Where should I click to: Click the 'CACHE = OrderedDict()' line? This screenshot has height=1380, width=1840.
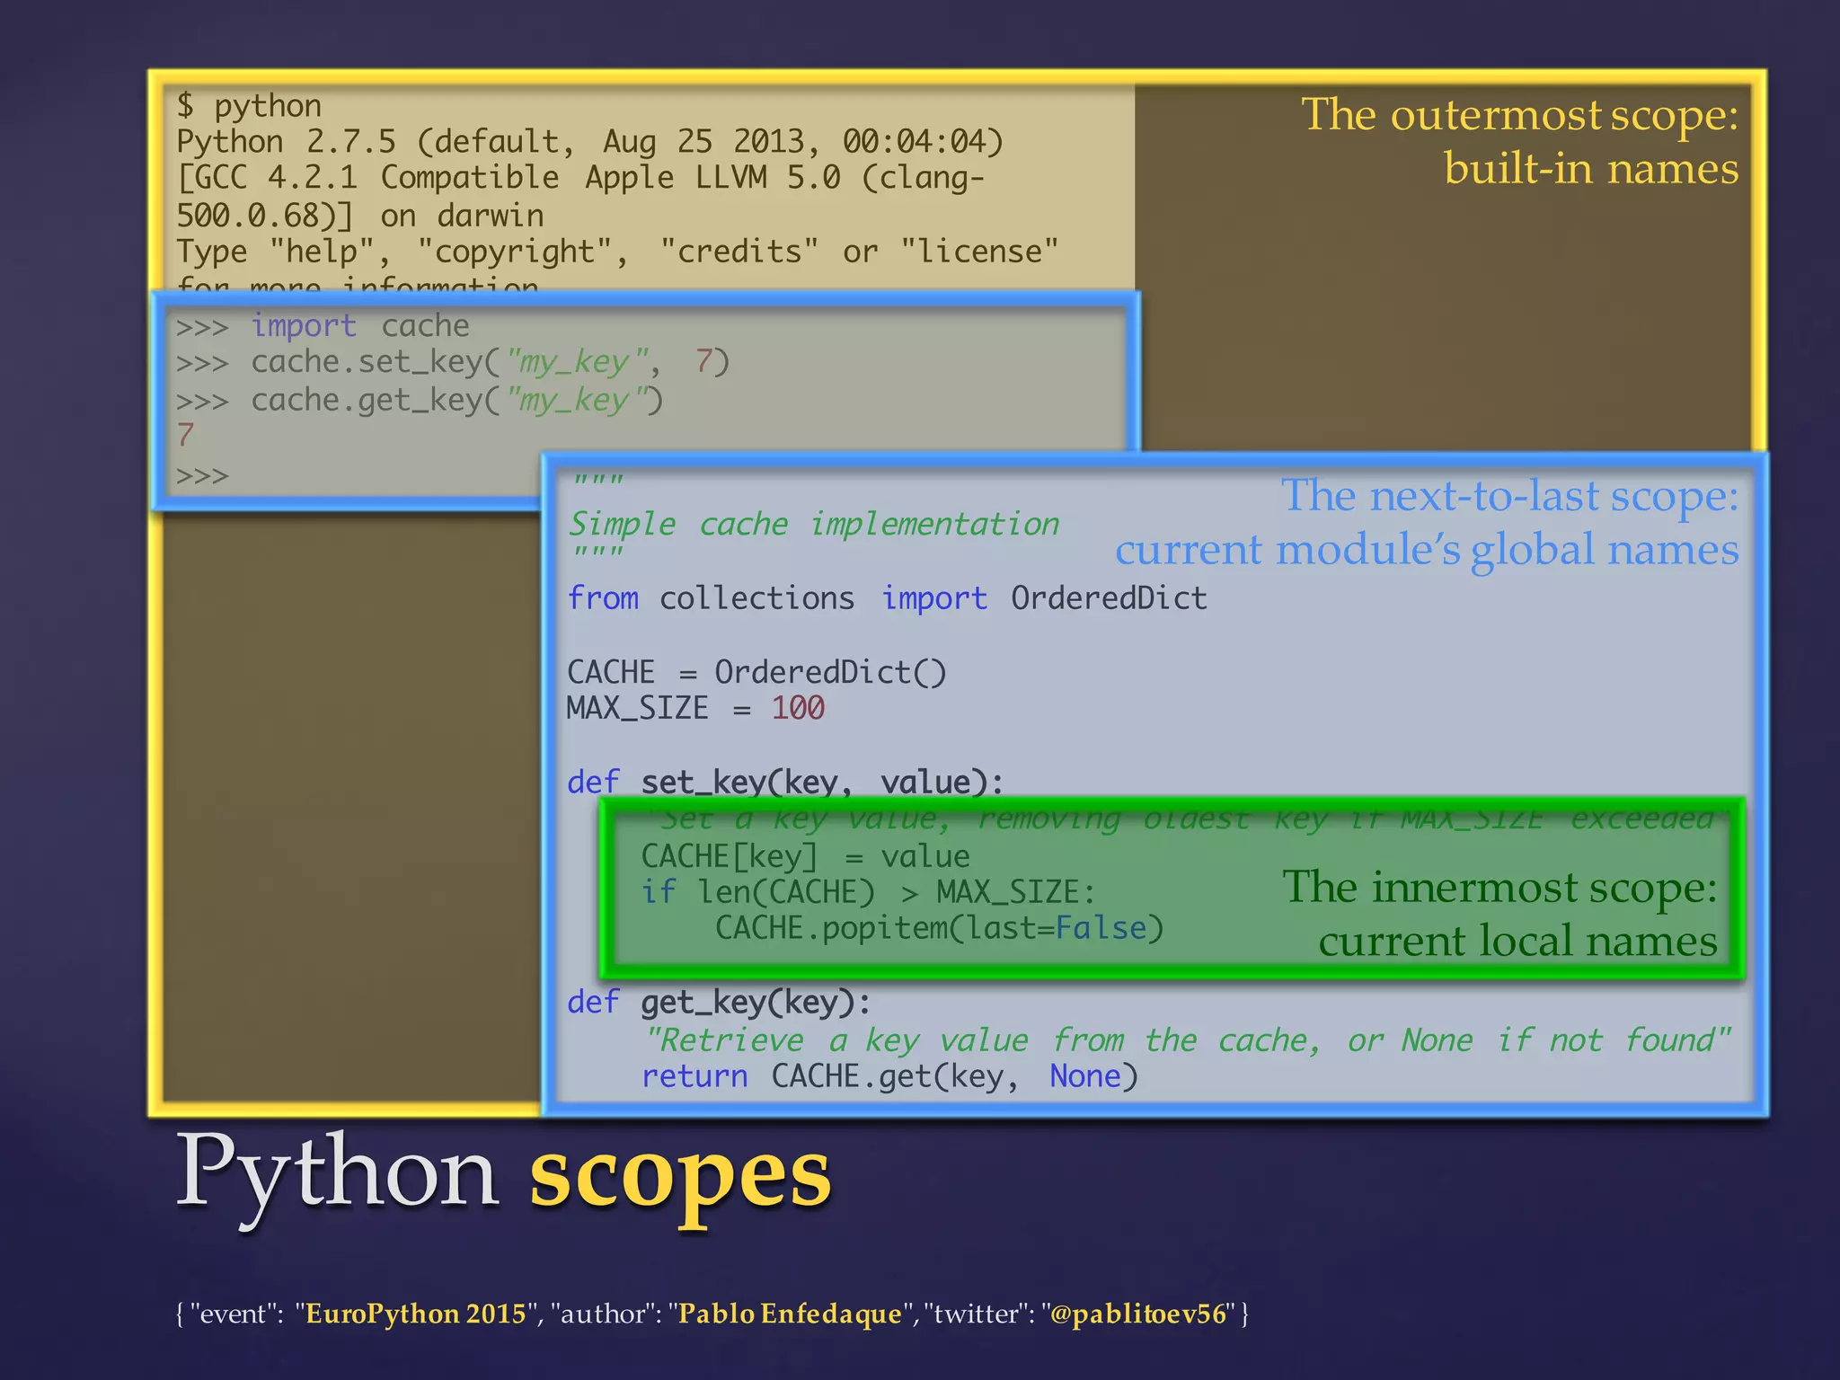756,672
